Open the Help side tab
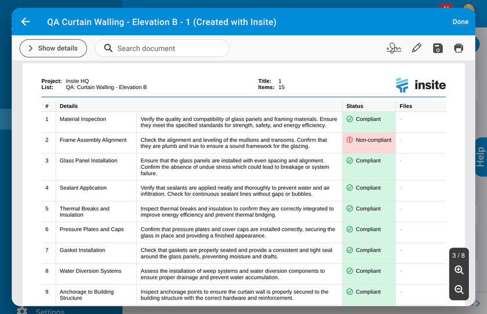Screen dimensions: 487x314 480,157
